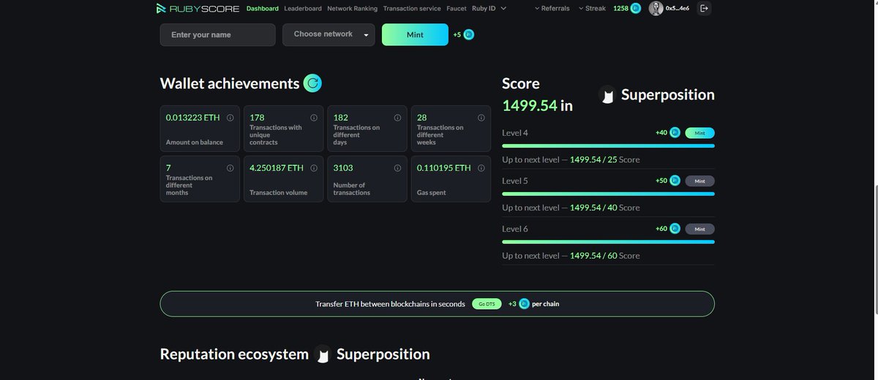Click the Level 6 Mint button
Viewport: 878px width, 380px height.
(699, 229)
